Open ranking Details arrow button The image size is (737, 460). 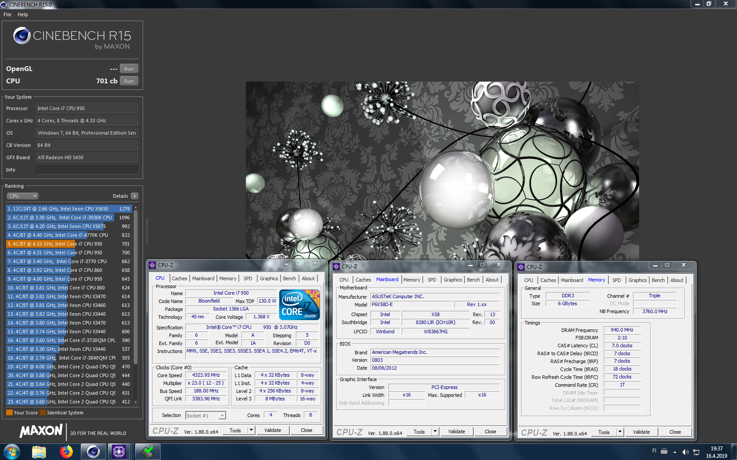tap(135, 196)
